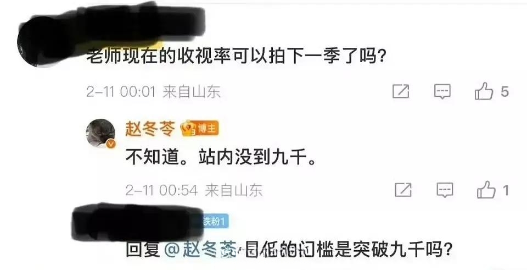Open the blacked-out first commenter avatar
The height and width of the screenshot is (270, 527).
(36, 41)
